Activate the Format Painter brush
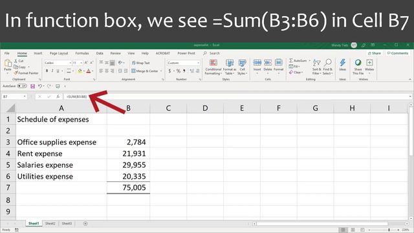This screenshot has width=414, height=233. tap(26, 73)
